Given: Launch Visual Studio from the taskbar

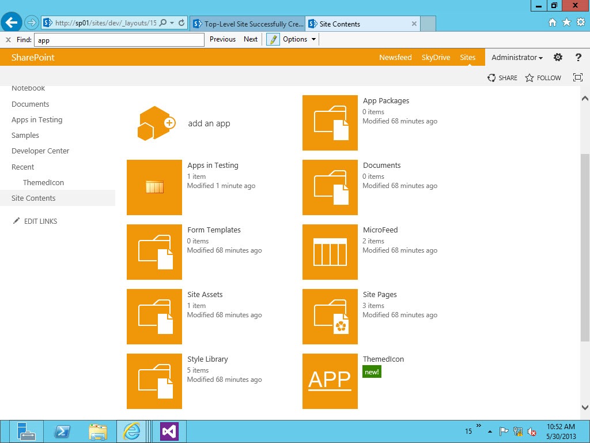Looking at the screenshot, I should pos(169,431).
